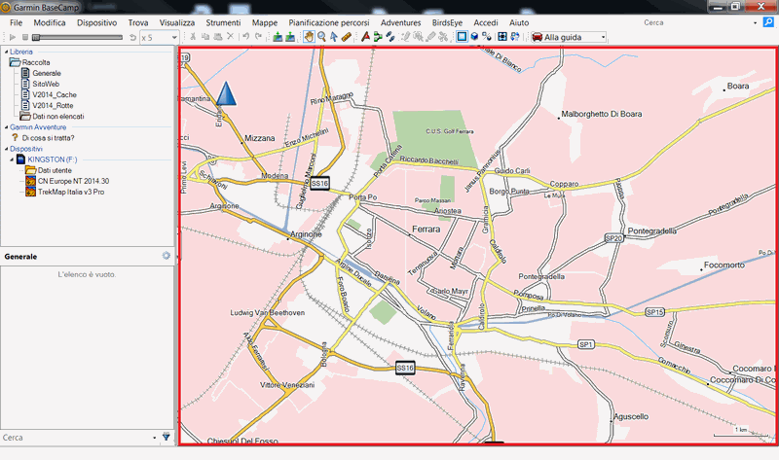Select the Measure ruler tool
The width and height of the screenshot is (779, 460).
tap(347, 37)
